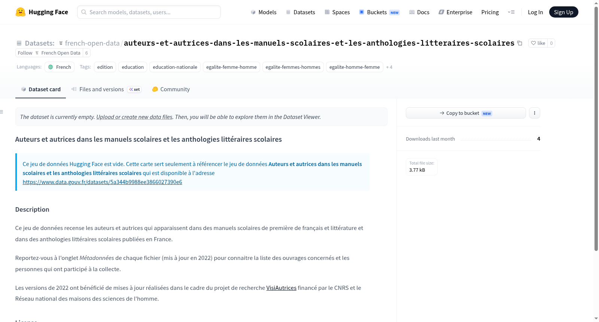This screenshot has height=322, width=599.
Task: Go to the Models page
Action: [264, 12]
